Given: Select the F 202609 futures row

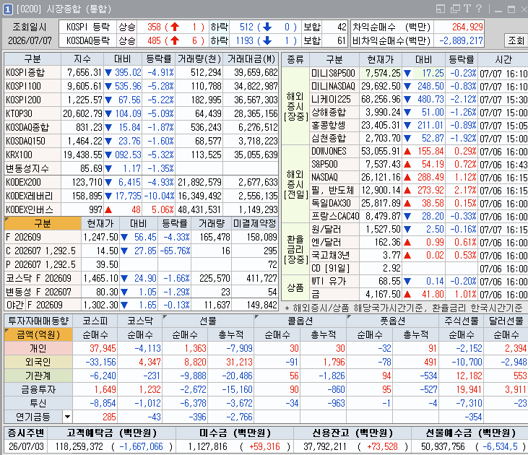Looking at the screenshot, I should tap(142, 237).
